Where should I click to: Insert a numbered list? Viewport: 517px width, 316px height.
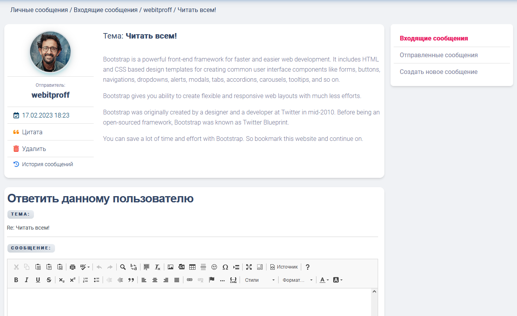pos(86,280)
